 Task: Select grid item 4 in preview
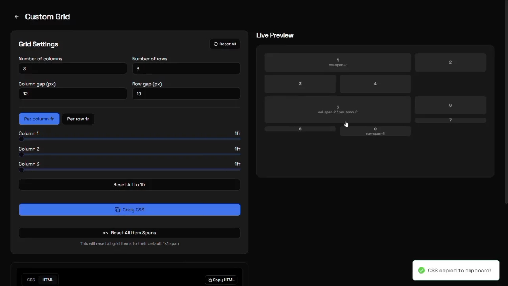pyautogui.click(x=375, y=84)
